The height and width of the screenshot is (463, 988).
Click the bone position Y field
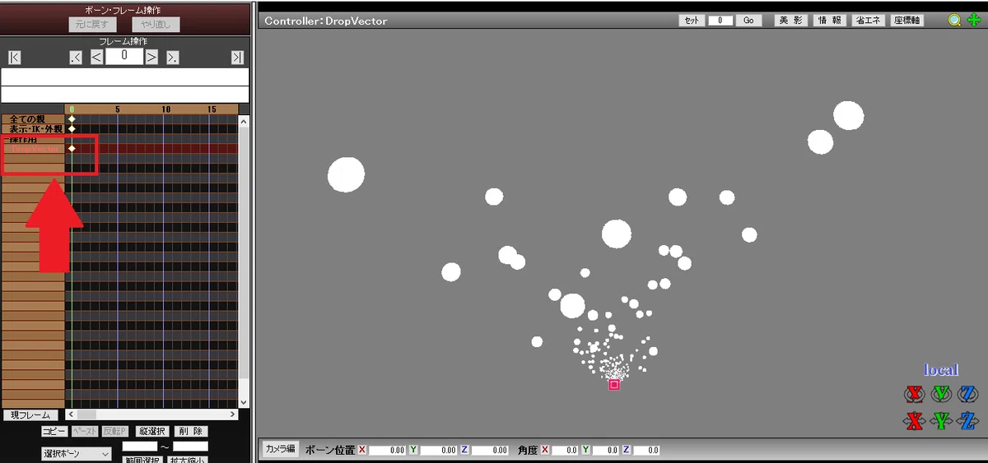(438, 451)
